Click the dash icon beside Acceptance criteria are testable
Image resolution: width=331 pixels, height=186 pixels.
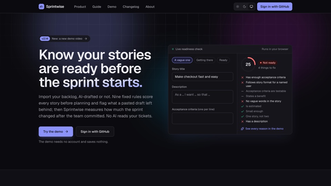tap(242, 91)
